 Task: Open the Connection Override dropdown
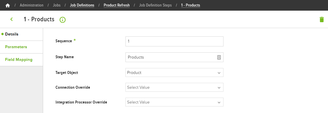(x=174, y=87)
